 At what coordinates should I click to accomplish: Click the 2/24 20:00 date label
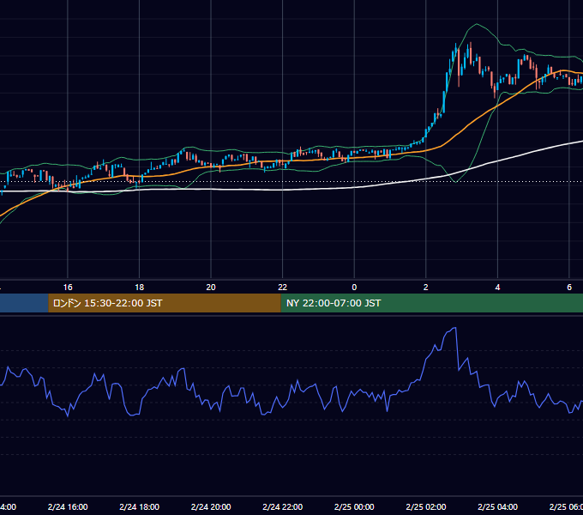pos(211,506)
